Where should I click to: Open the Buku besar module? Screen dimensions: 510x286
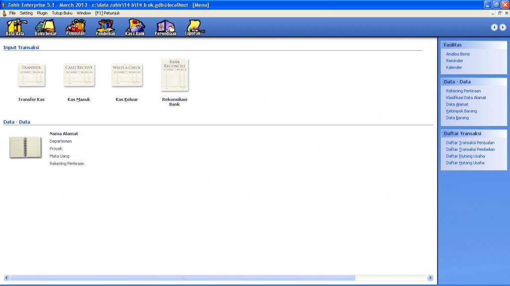(x=45, y=27)
